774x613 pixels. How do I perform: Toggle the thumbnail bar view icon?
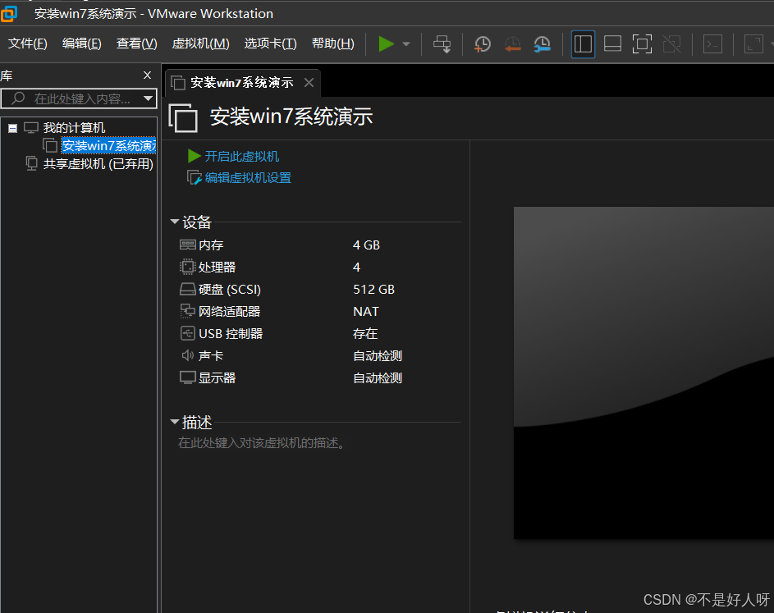[612, 44]
